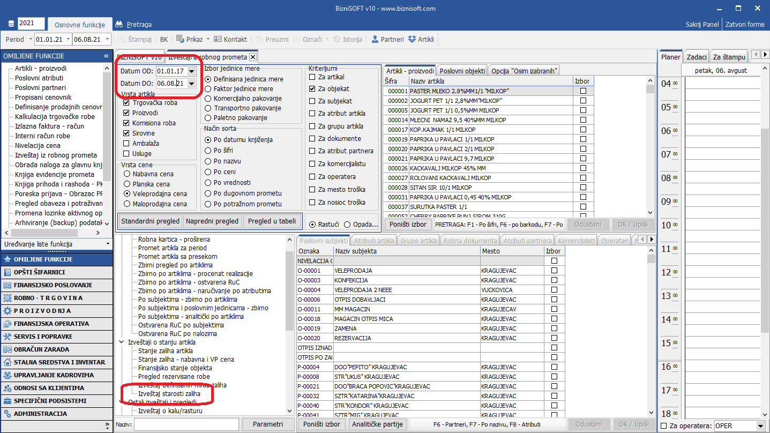This screenshot has width=770, height=433.
Task: Enable the Ambalaža article type checkbox
Action: coord(126,144)
